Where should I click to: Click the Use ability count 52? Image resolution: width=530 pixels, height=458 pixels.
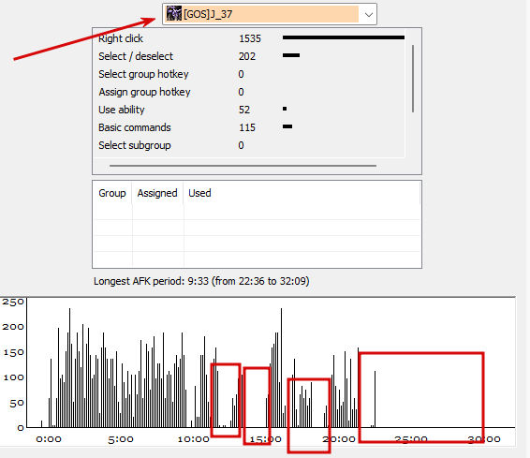[244, 110]
